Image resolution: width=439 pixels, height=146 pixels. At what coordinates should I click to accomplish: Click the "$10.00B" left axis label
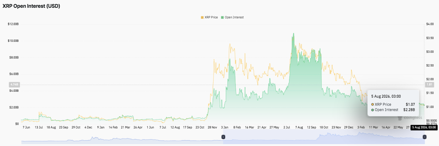(x=13, y=41)
